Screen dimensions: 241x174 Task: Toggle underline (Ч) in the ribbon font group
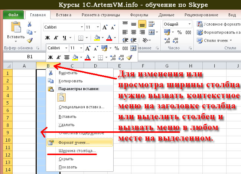(x=64, y=37)
